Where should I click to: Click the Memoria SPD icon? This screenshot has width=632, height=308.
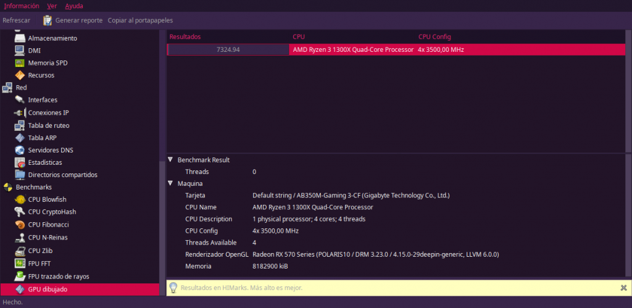20,63
